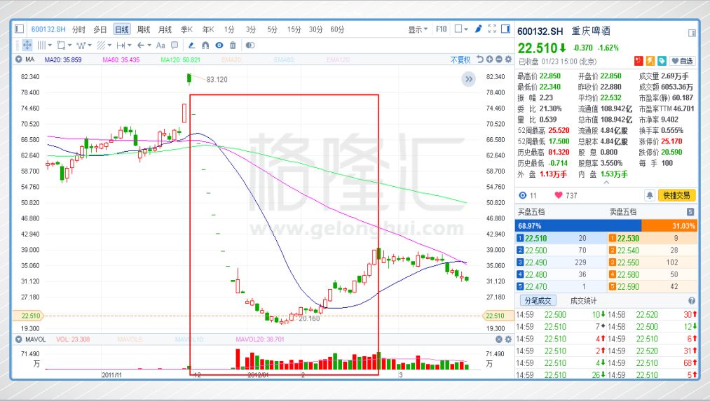Image resolution: width=710 pixels, height=401 pixels.
Task: Close the MAVOL volume panel
Action: tap(498, 339)
